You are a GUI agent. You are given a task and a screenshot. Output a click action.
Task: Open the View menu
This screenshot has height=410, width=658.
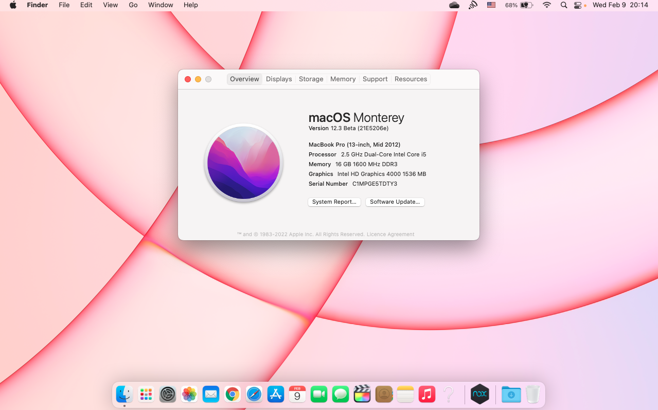(111, 5)
